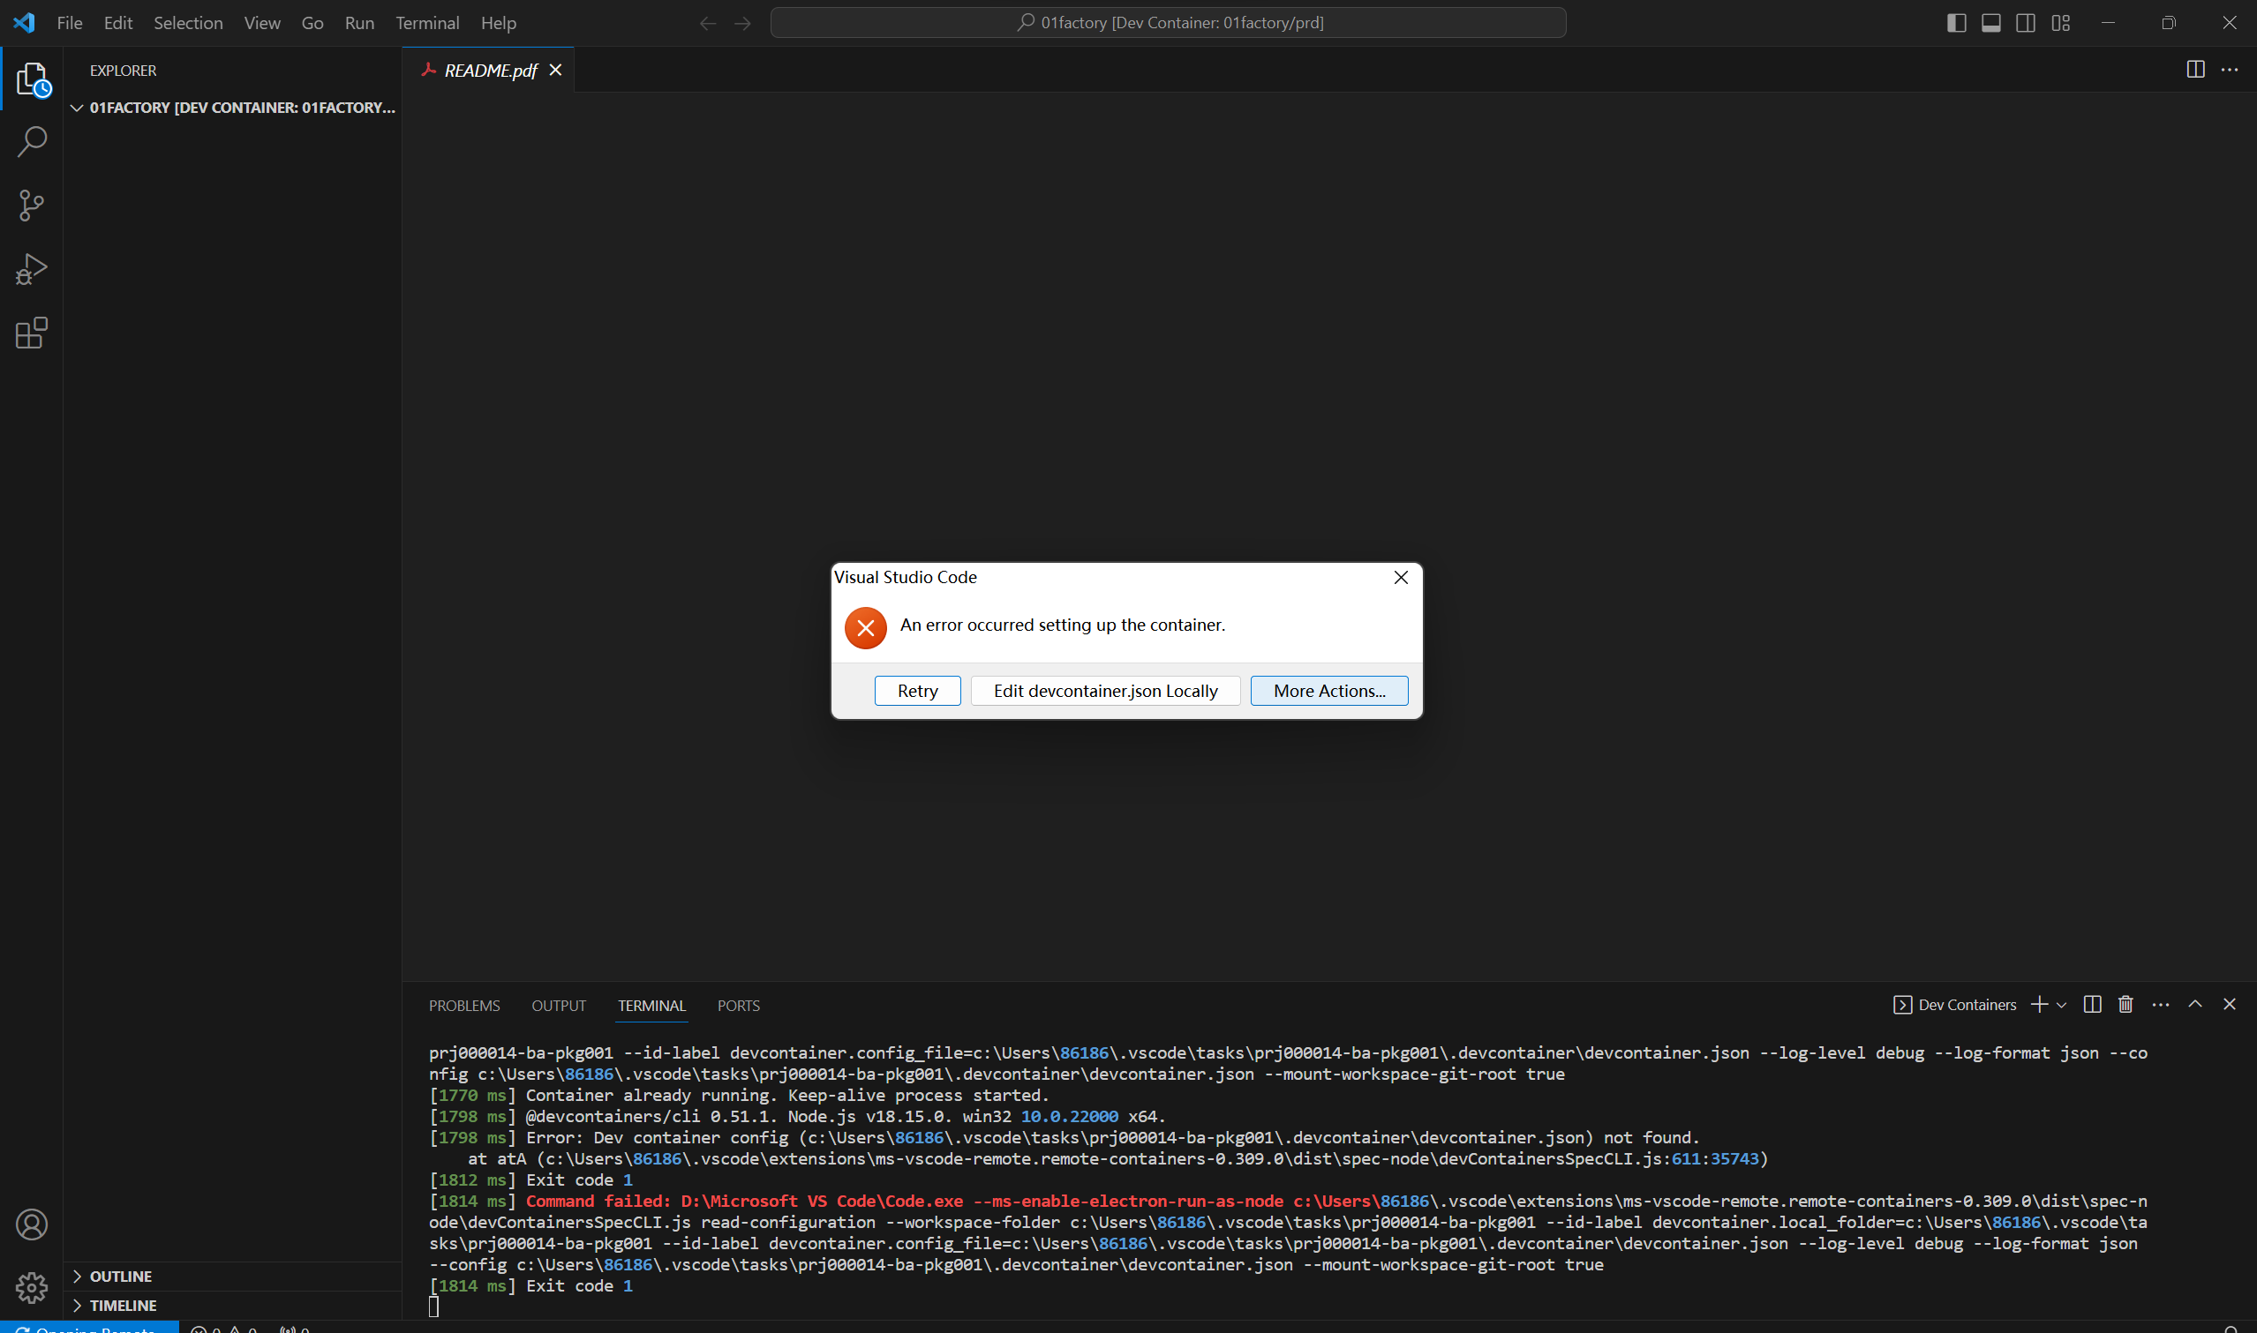Screen dimensions: 2257x1333
Task: Click the EXPLORER panel title
Action: pyautogui.click(x=123, y=70)
